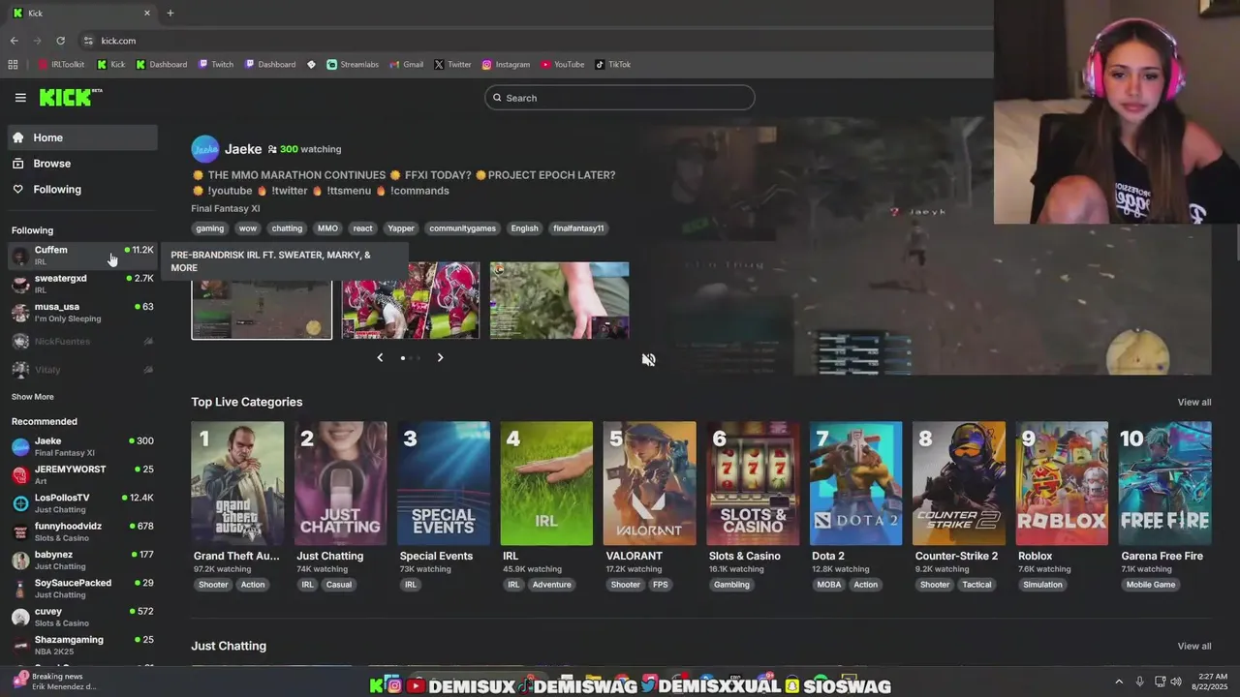Open site info icon in address bar
This screenshot has height=697, width=1240.
point(88,41)
